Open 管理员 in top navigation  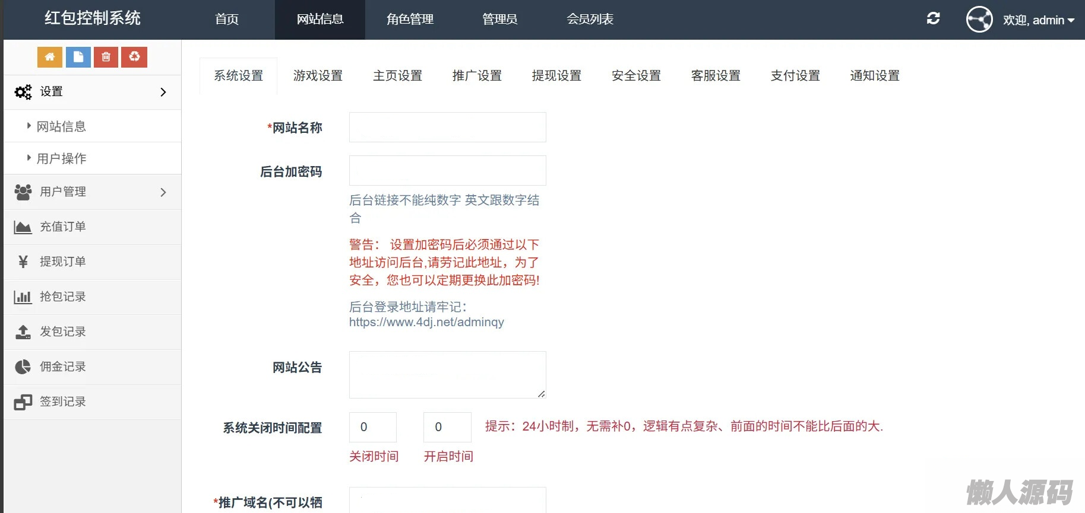point(499,20)
